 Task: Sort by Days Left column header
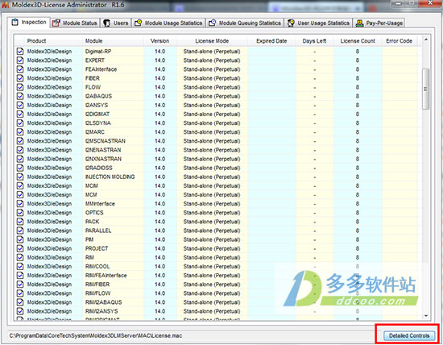[x=314, y=41]
